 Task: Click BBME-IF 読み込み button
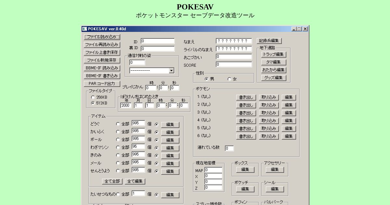coord(102,68)
